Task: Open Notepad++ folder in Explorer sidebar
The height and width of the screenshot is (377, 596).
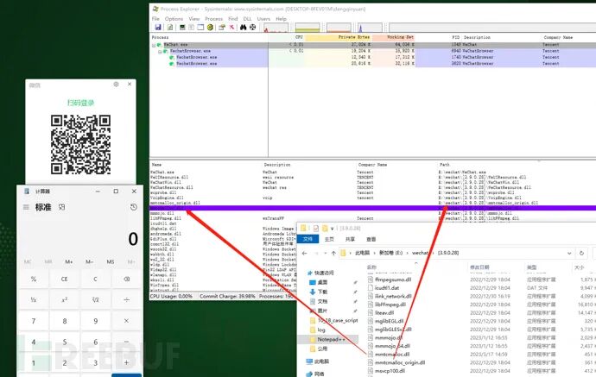Action: click(329, 339)
